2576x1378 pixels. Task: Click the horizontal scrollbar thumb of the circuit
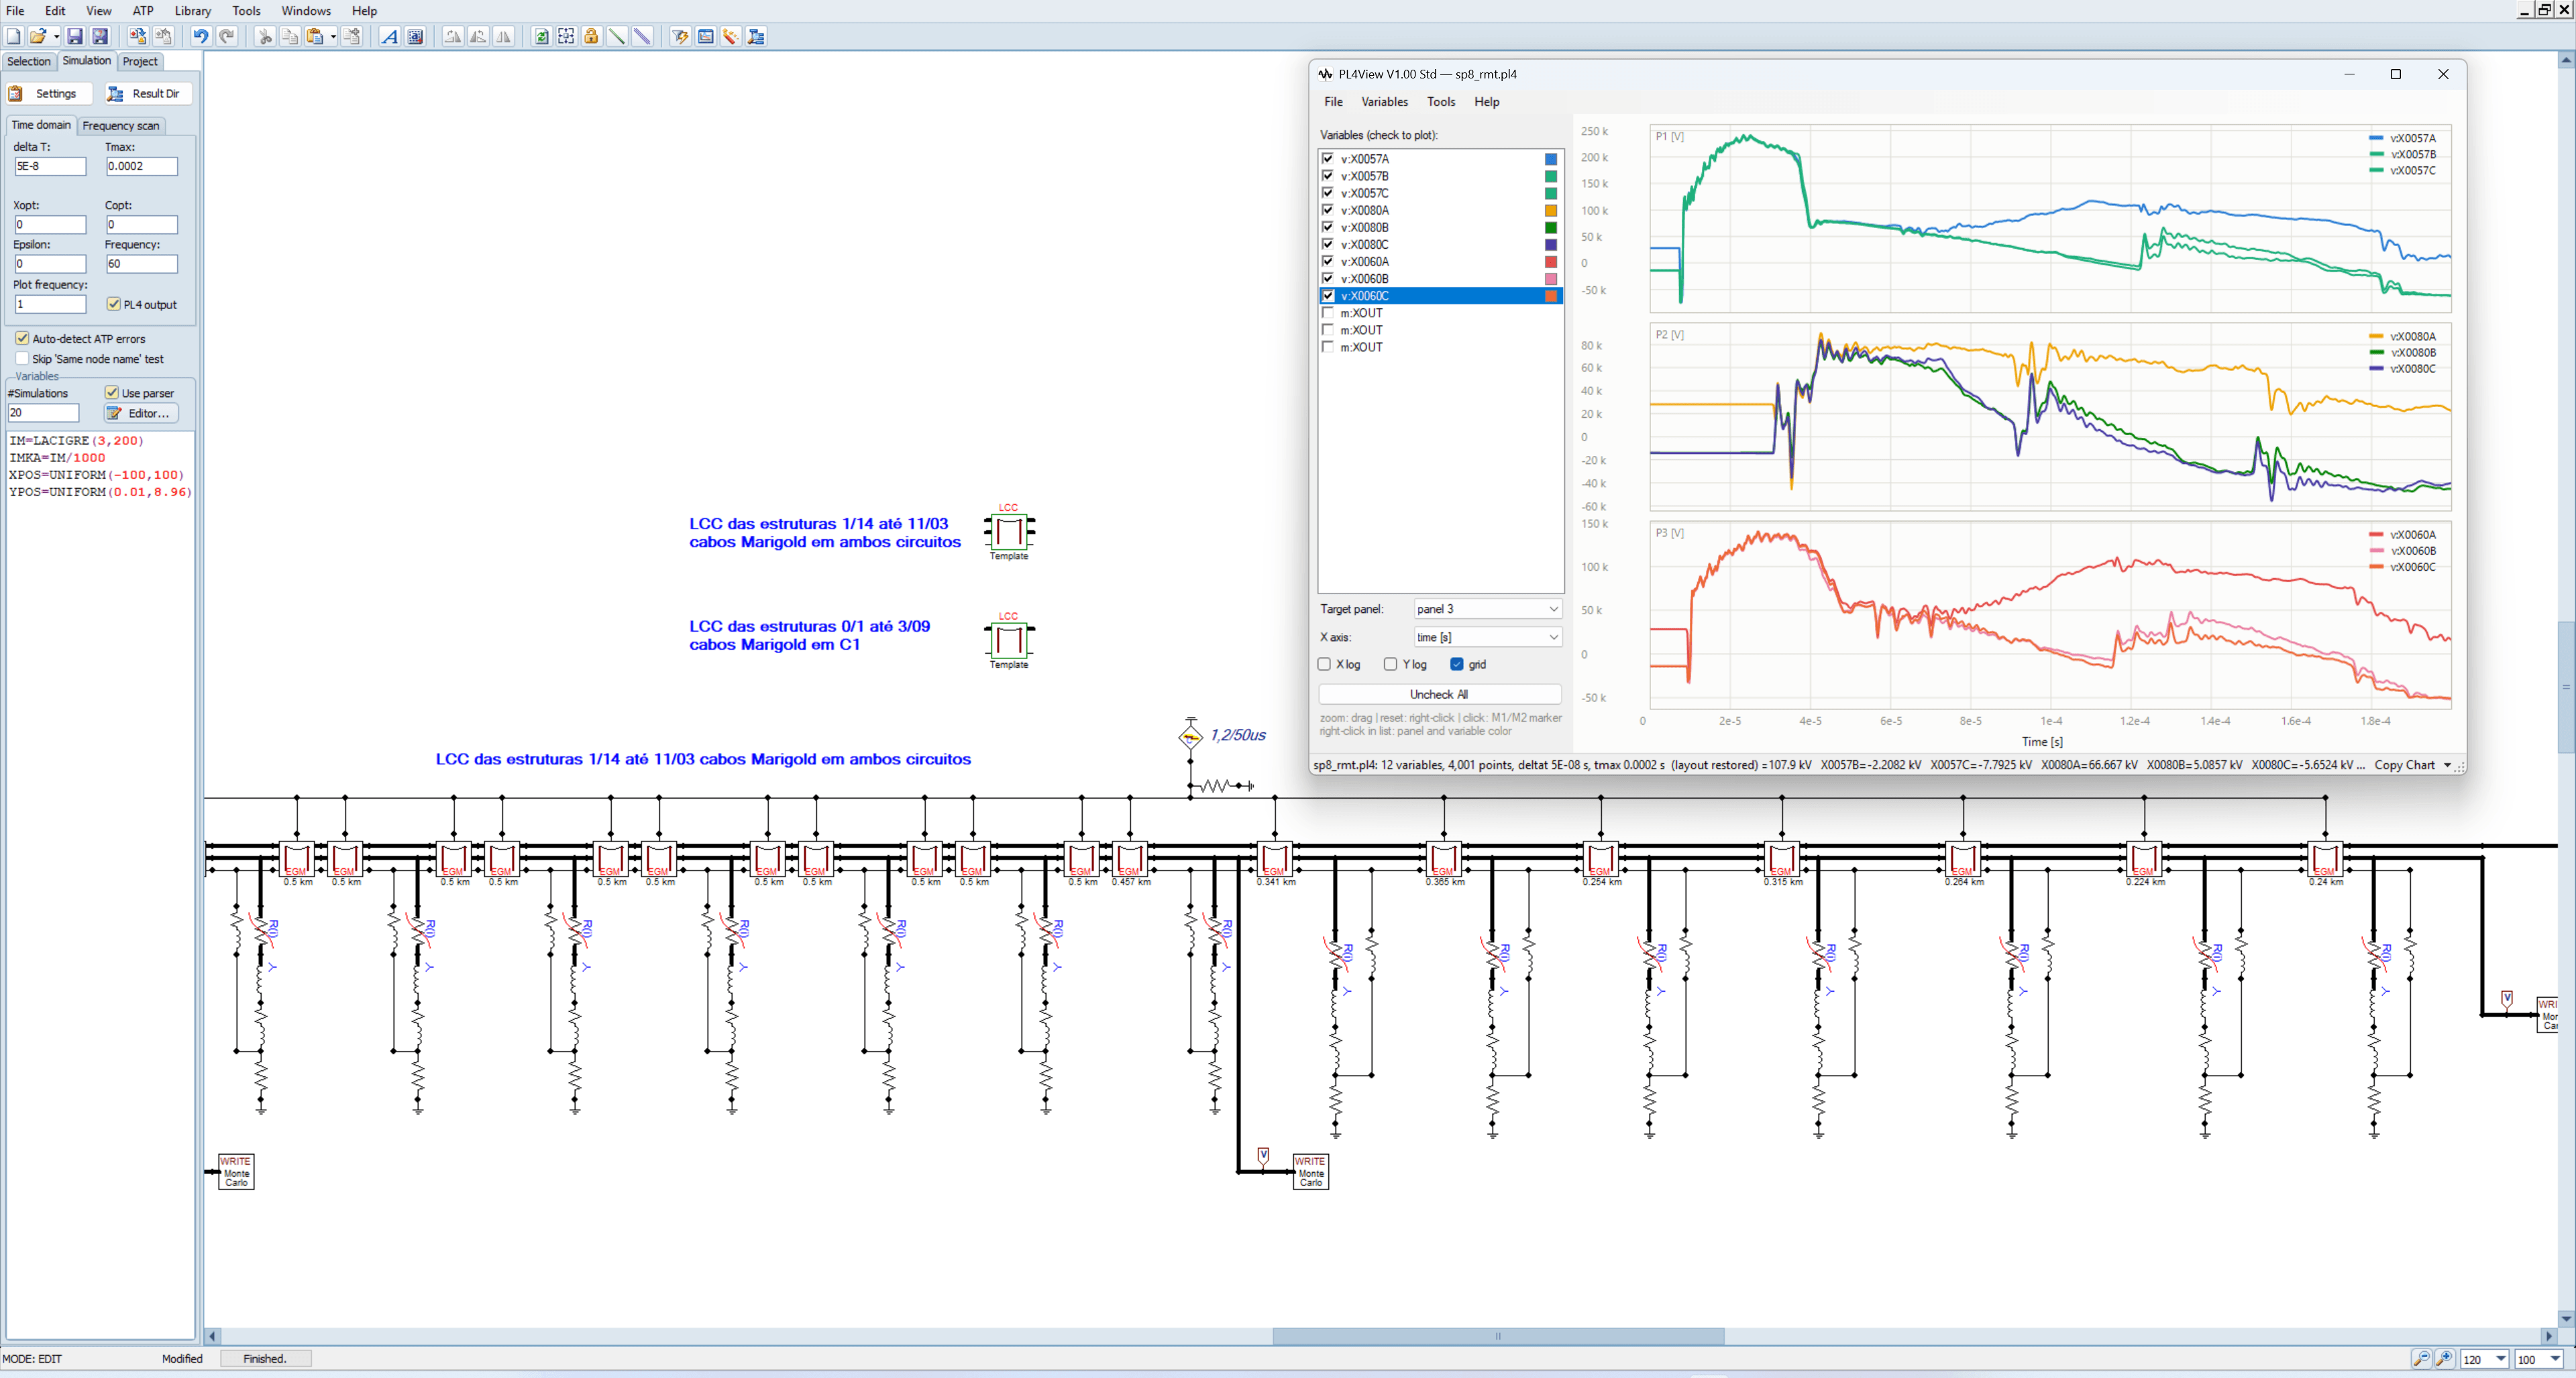coord(1498,1337)
